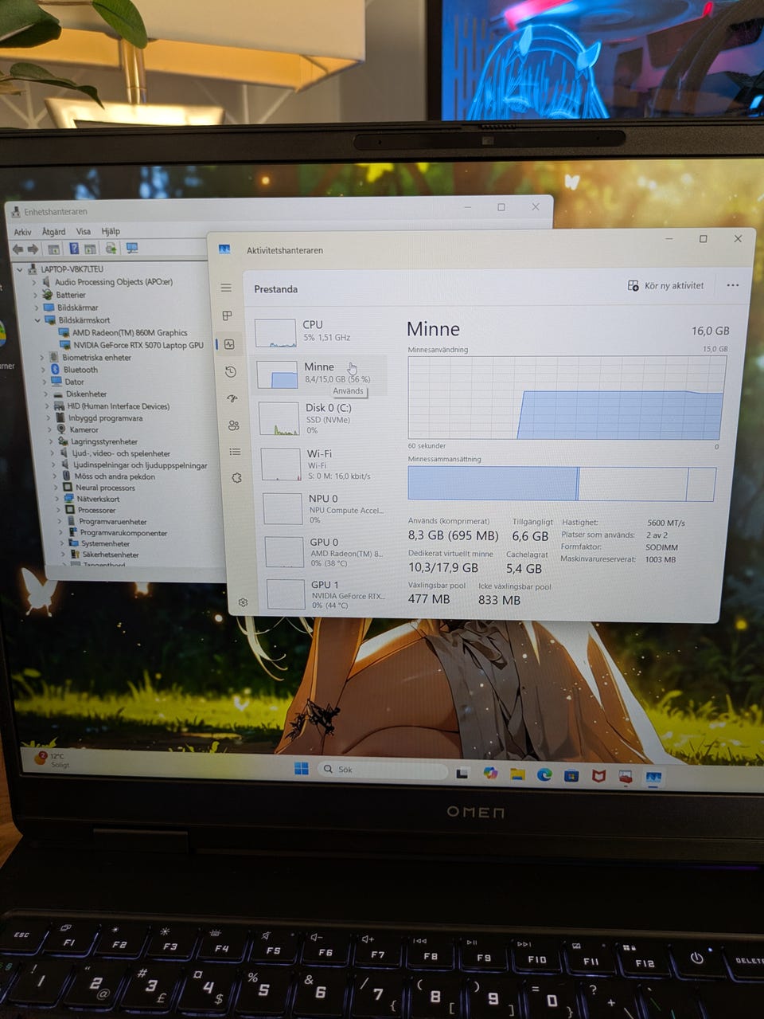Expand the Bluetooth tree node
This screenshot has height=1019, width=764.
point(43,370)
